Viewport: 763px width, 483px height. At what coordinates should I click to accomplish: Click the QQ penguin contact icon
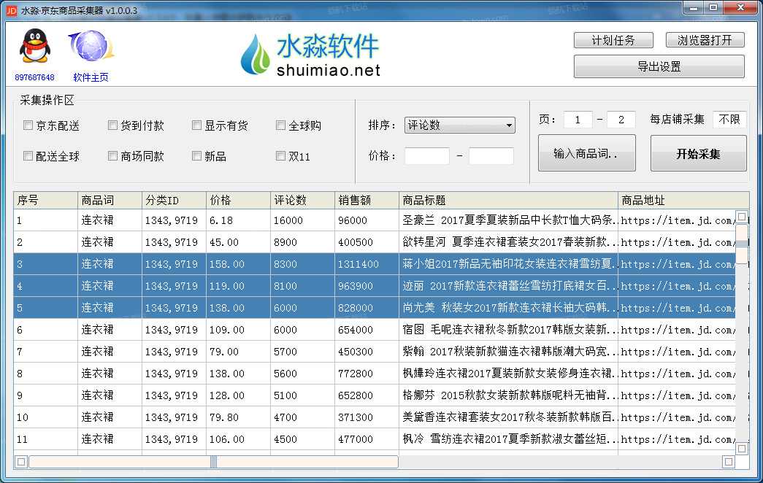click(34, 46)
